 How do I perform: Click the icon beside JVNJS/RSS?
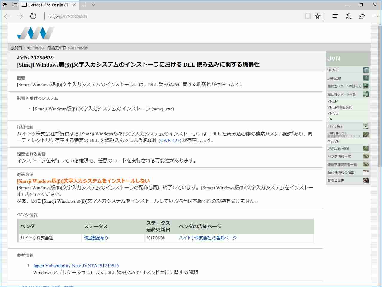(366, 148)
